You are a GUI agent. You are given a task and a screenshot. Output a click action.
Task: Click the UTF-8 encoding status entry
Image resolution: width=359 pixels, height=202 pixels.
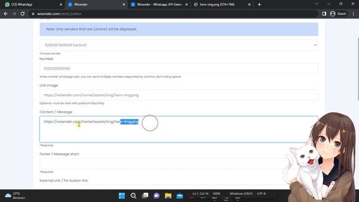point(261,194)
